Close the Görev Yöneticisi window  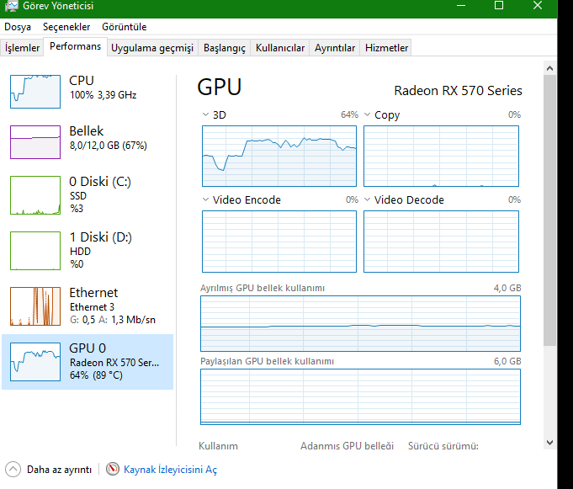[x=538, y=6]
